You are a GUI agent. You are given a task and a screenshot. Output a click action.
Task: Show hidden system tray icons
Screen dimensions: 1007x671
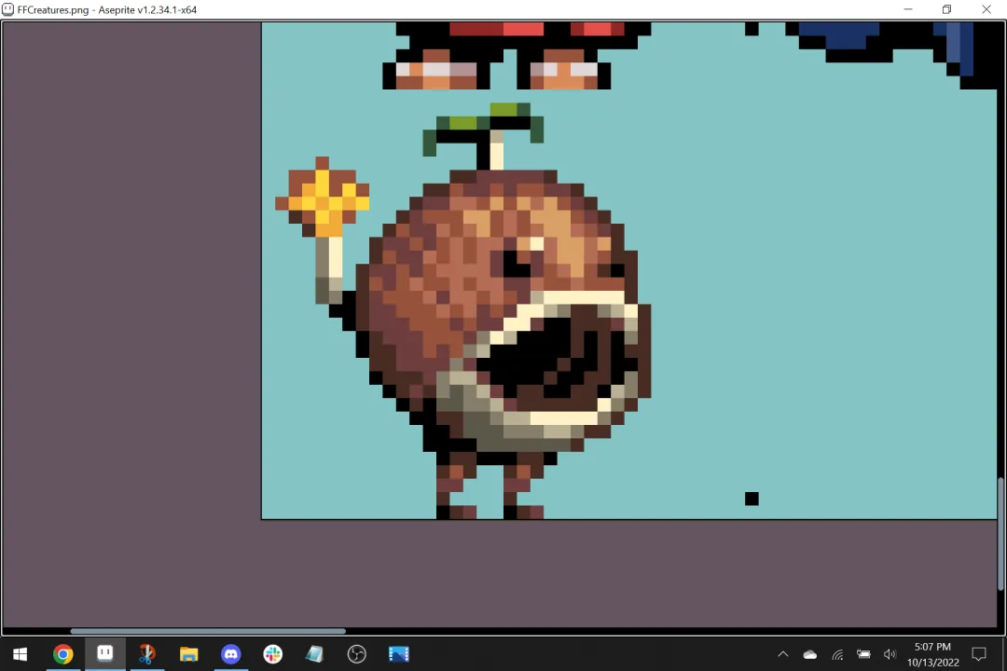pyautogui.click(x=783, y=654)
